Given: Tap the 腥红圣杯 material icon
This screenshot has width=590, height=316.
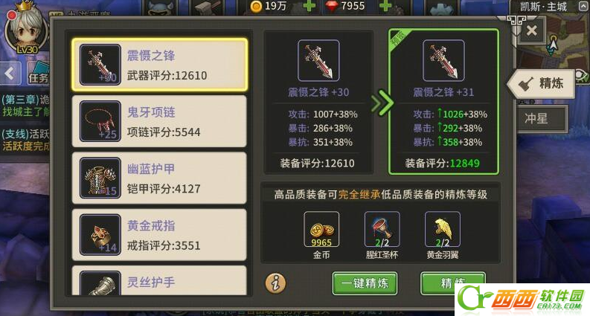Looking at the screenshot, I should pos(382,229).
